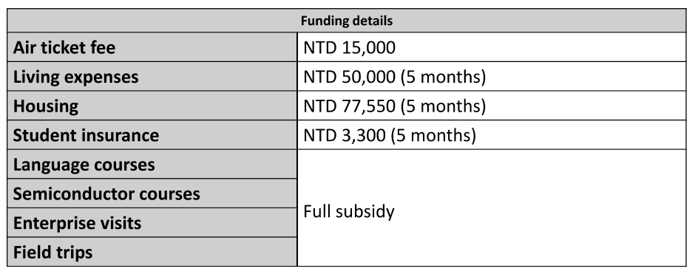Click the Living expenses label
Screen dimensions: 695x274
point(76,77)
